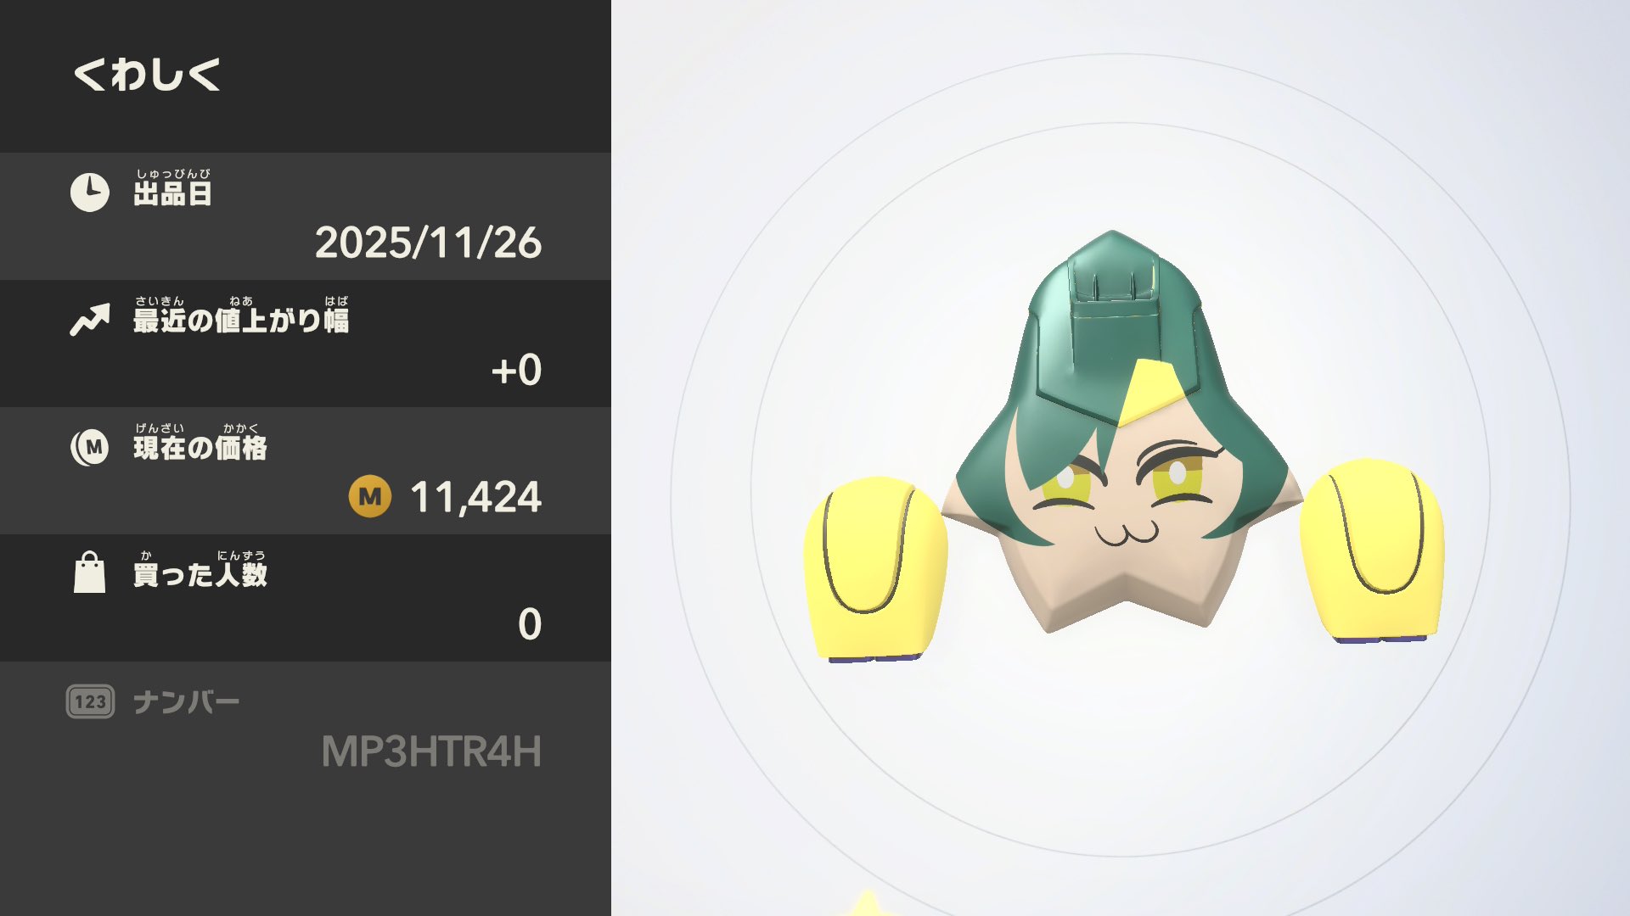
Task: Click the code MP3HTR4H
Action: coord(431,751)
